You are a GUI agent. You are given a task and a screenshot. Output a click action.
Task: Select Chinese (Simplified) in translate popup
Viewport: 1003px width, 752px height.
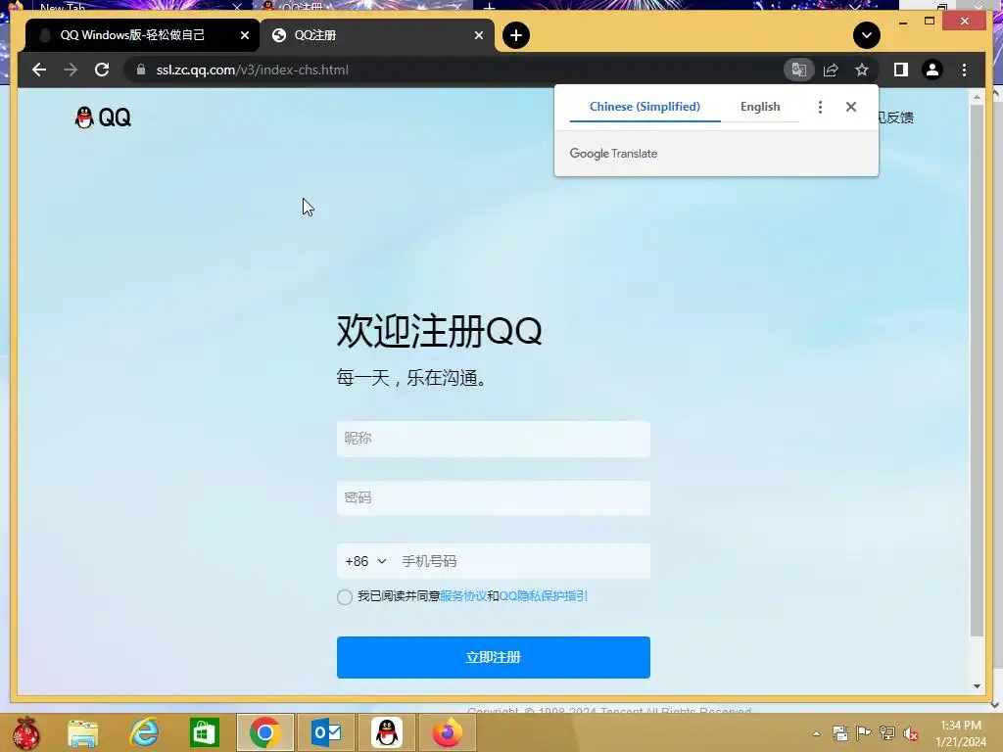[x=645, y=107]
